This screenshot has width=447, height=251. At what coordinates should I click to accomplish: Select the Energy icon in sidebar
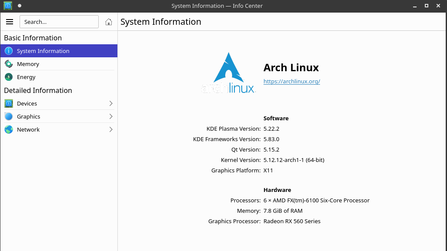9,77
